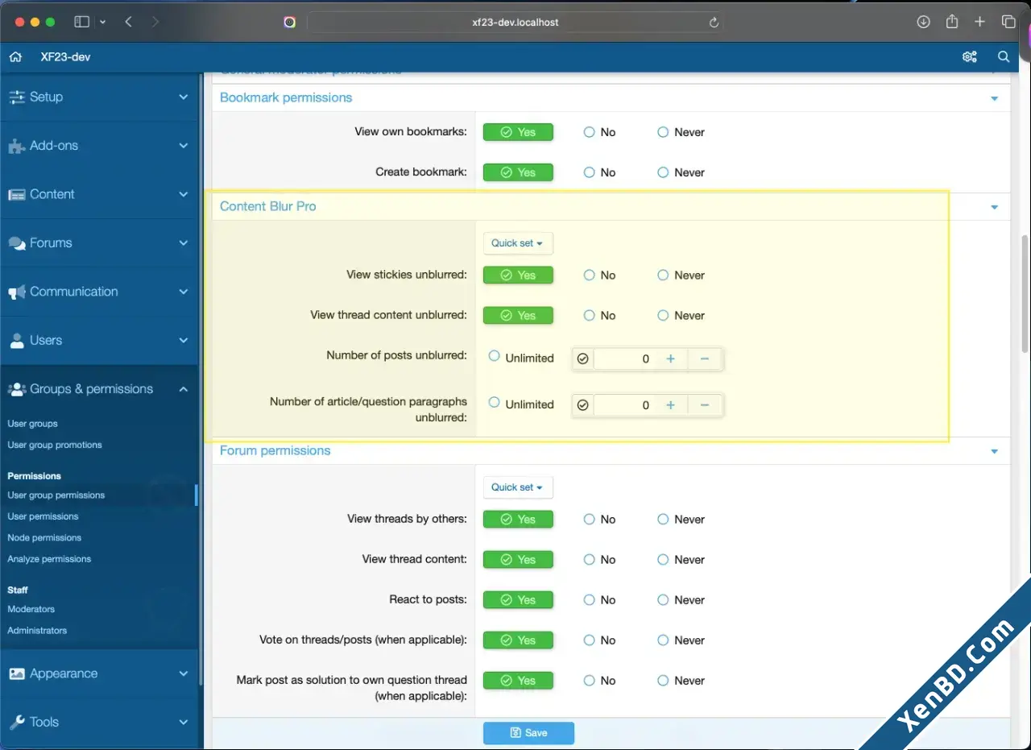Image resolution: width=1031 pixels, height=750 pixels.
Task: Open the admin settings cogs icon
Action: [970, 56]
